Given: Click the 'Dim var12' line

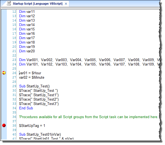Looking at the screenshot, I should pyautogui.click(x=27, y=16).
